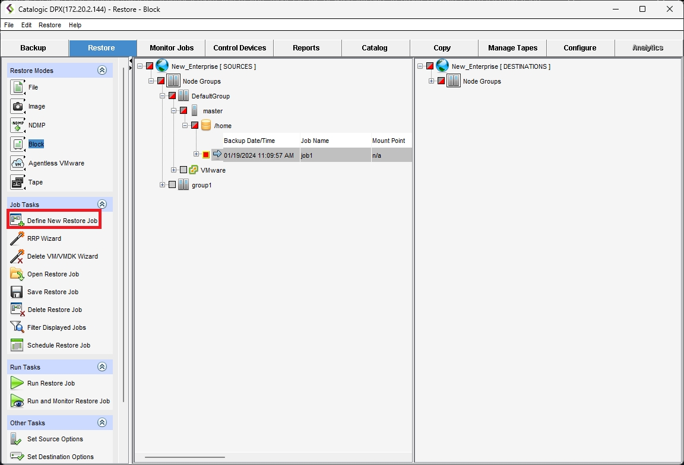Choose the NDMP restore mode icon

point(18,125)
